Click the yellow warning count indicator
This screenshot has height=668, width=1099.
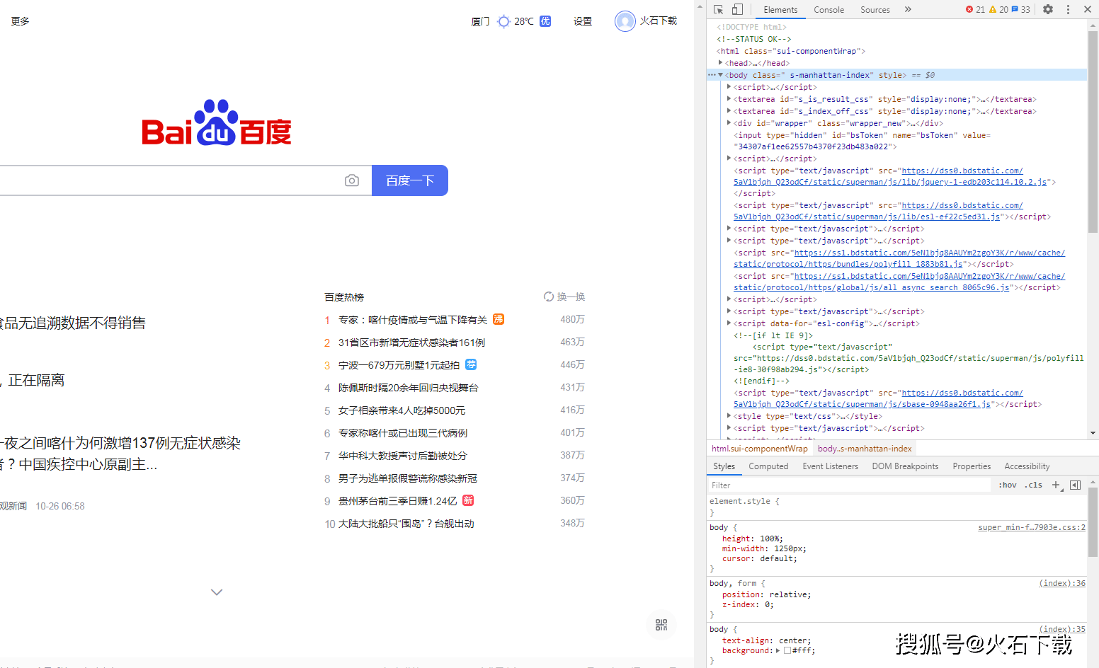coord(998,9)
